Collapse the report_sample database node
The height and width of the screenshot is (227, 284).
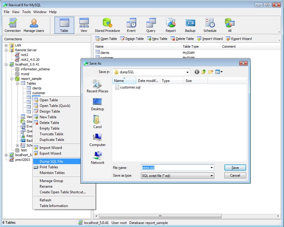(12, 79)
